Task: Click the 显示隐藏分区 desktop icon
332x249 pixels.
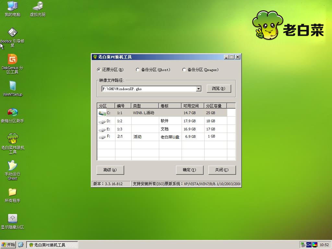Action: tap(13, 222)
